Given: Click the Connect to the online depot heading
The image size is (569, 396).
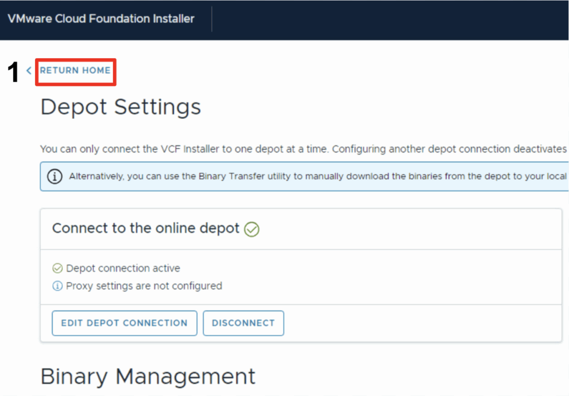Looking at the screenshot, I should coord(146,228).
